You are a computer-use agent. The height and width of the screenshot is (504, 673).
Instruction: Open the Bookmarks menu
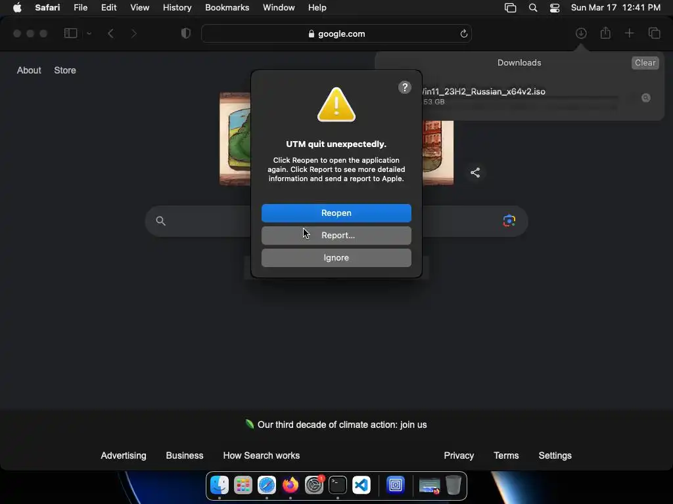tap(227, 8)
